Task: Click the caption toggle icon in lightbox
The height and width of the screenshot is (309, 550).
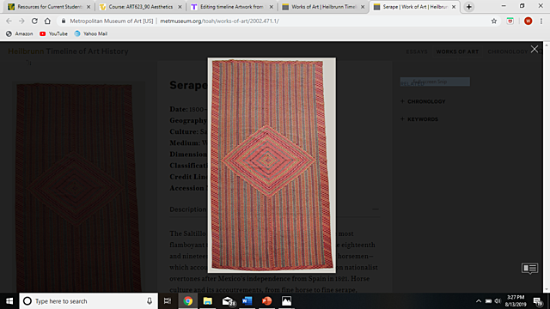Action: pyautogui.click(x=529, y=269)
